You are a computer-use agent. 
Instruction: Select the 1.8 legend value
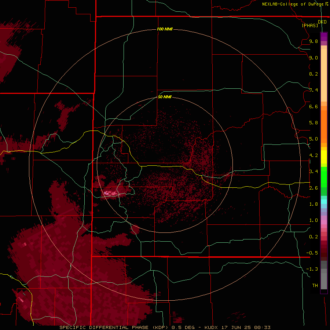313,204
